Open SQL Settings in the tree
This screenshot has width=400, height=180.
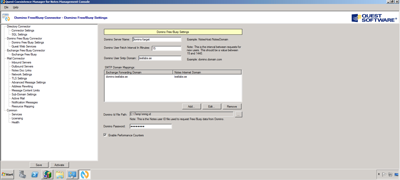[20, 34]
